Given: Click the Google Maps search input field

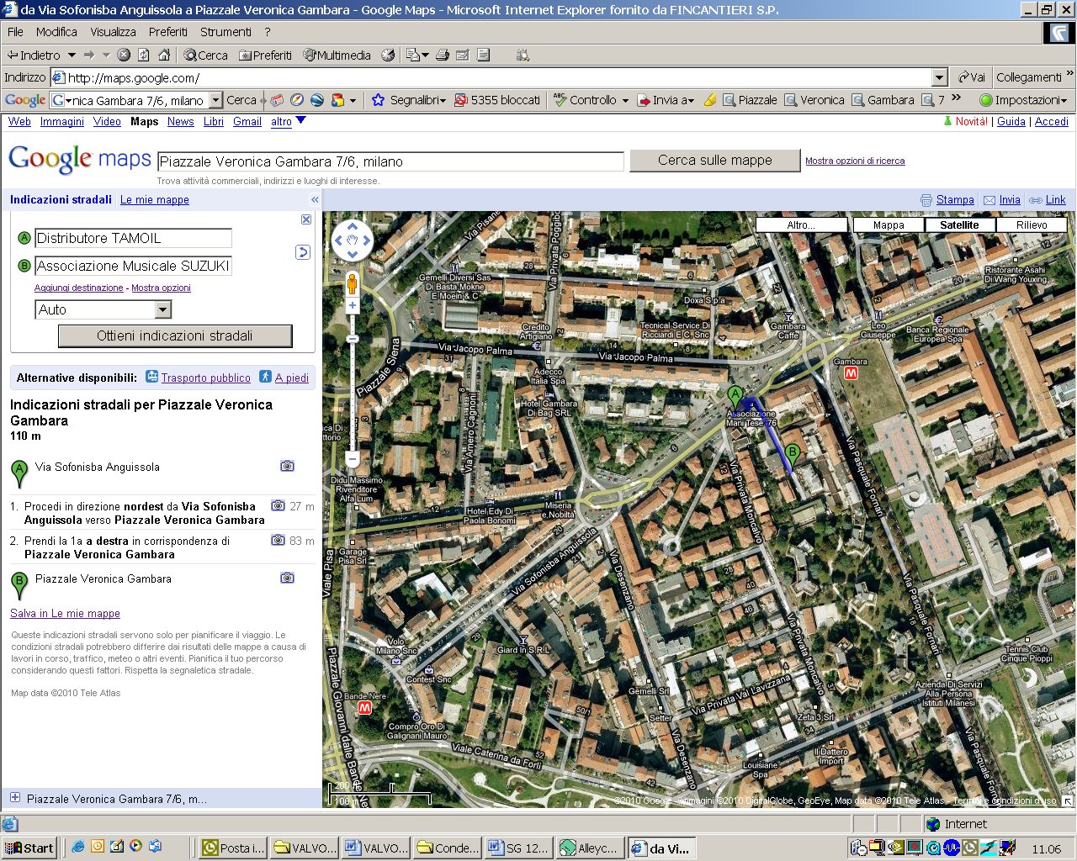Looking at the screenshot, I should click(390, 161).
